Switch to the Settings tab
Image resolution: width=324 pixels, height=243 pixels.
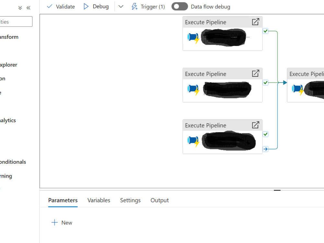130,201
